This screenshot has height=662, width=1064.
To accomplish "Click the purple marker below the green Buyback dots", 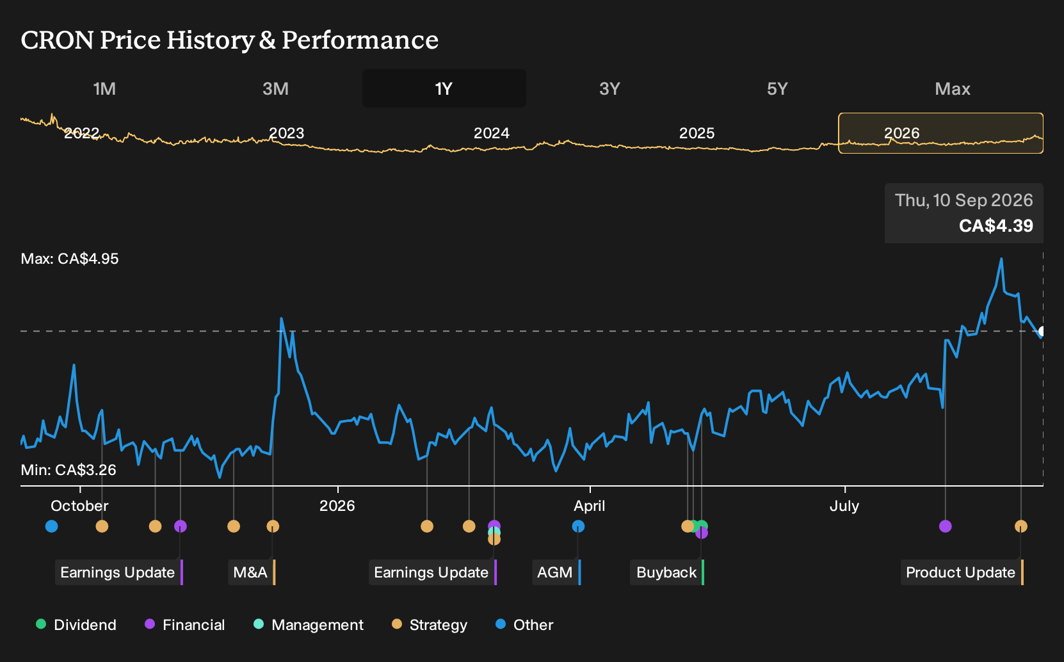I will 702,533.
